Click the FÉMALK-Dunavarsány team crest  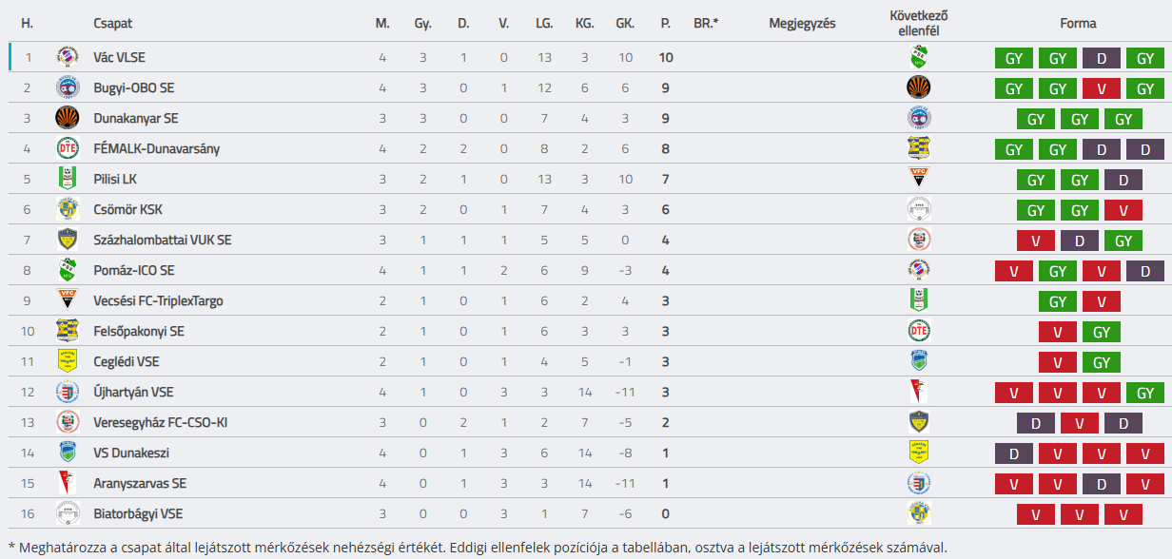point(67,148)
